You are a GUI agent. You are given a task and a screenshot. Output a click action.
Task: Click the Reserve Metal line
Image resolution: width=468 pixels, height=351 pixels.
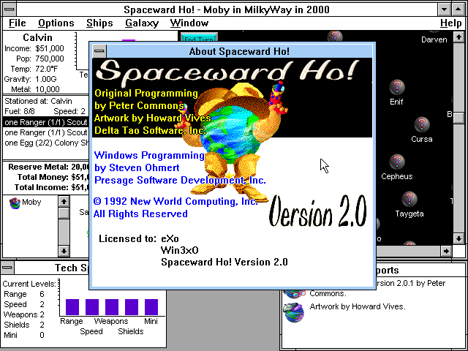coord(49,167)
